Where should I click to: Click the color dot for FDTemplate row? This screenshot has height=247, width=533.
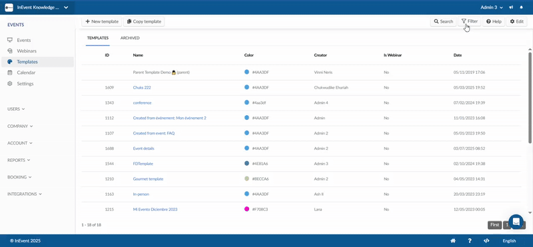[x=247, y=163]
